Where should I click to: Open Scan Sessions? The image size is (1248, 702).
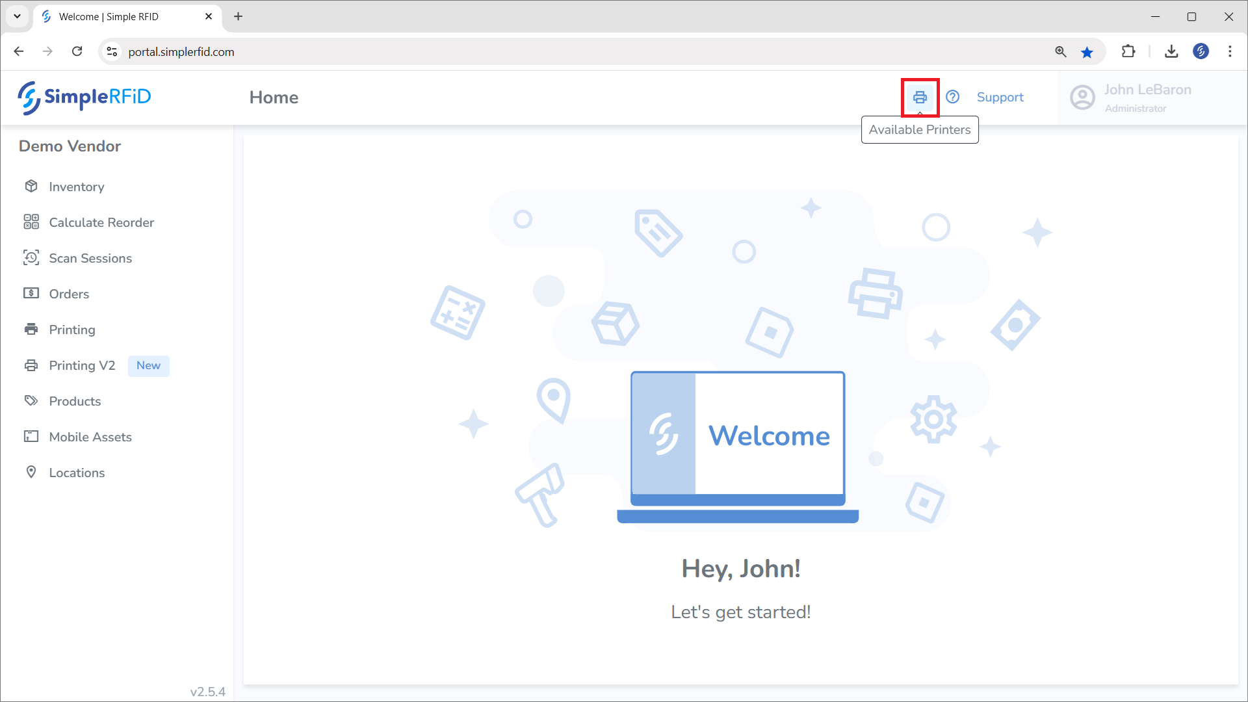(90, 258)
